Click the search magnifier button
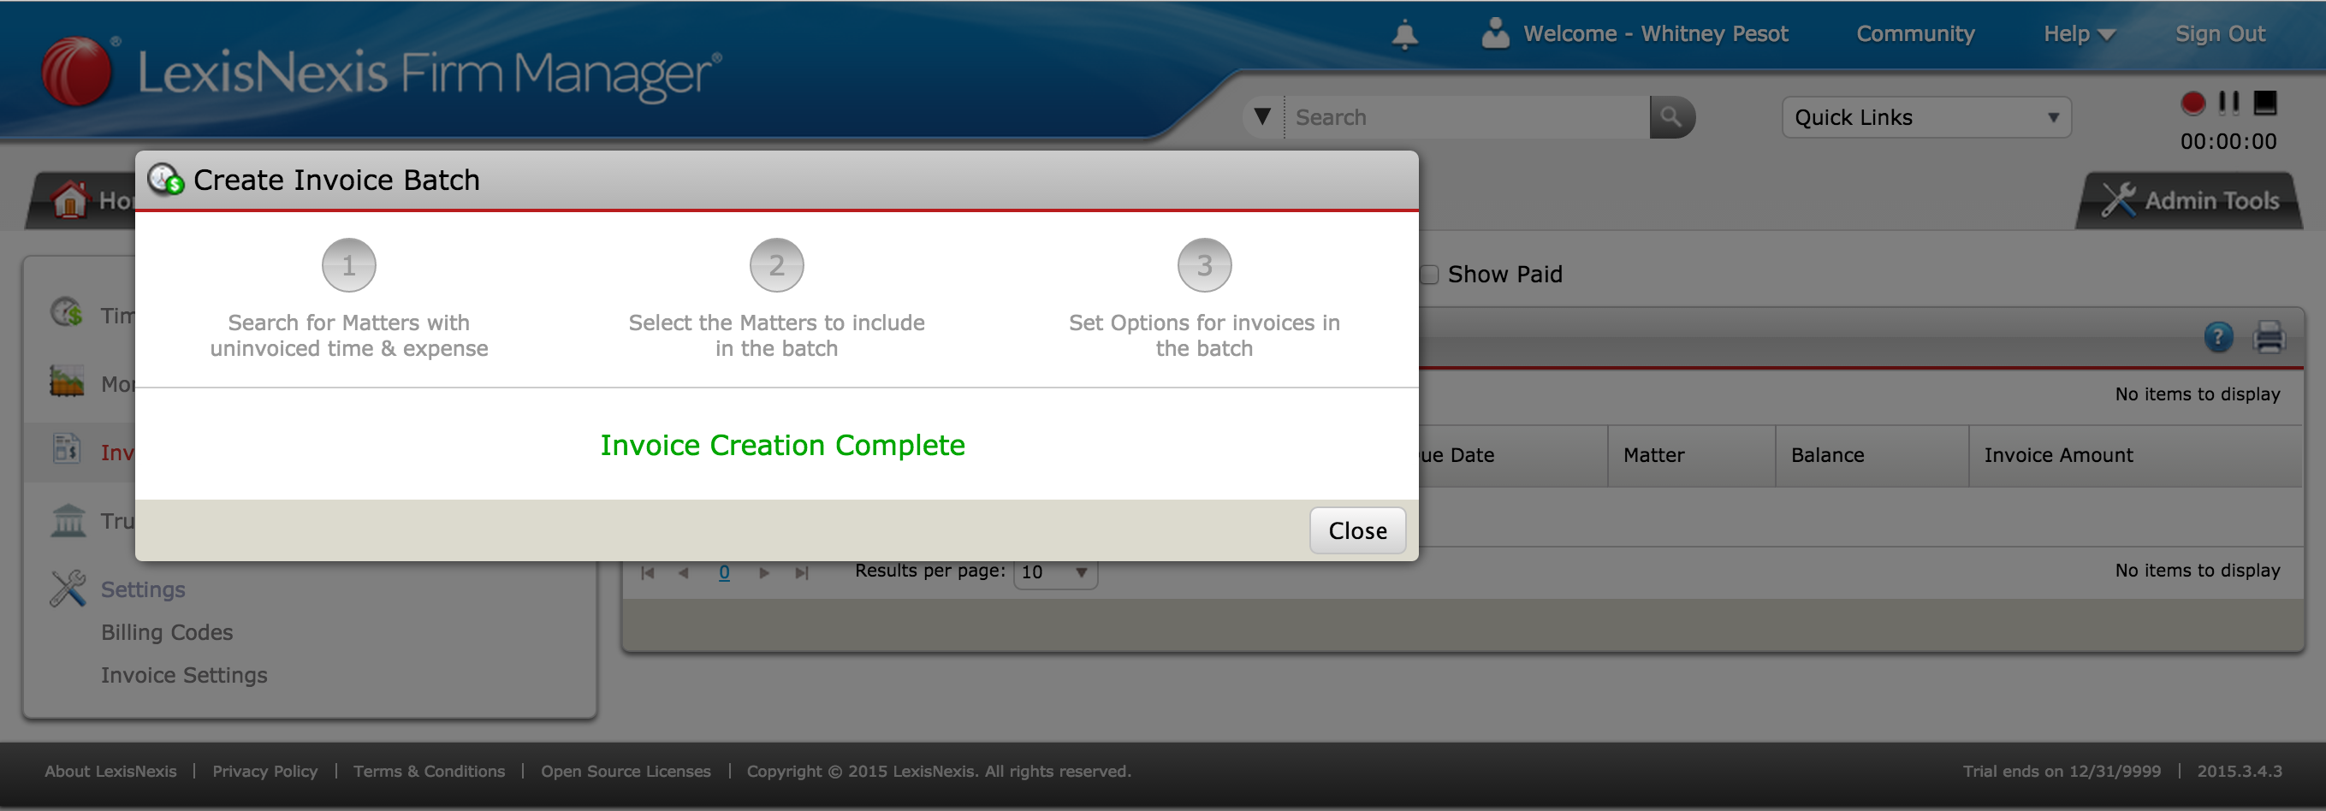Image resolution: width=2326 pixels, height=811 pixels. [1671, 117]
